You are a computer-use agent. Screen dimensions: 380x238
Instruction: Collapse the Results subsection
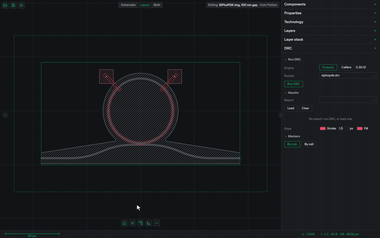point(292,93)
